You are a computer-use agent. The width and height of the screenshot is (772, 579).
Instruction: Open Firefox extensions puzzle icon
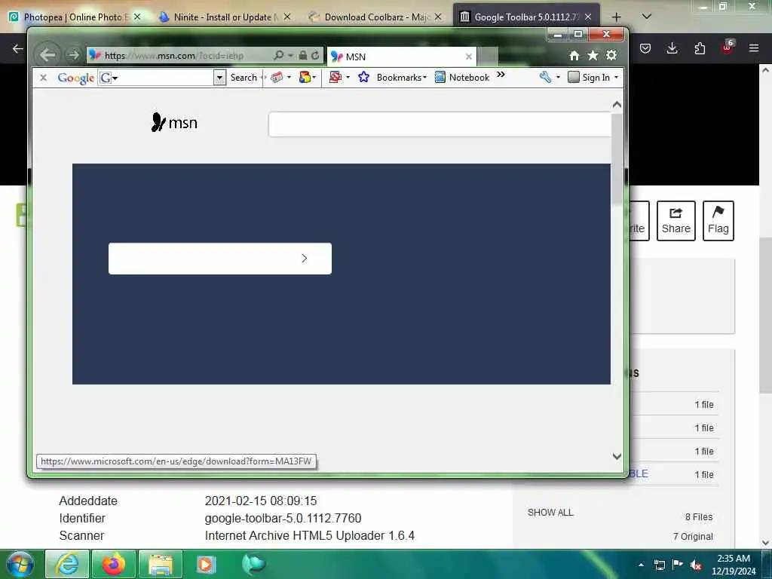pos(700,48)
